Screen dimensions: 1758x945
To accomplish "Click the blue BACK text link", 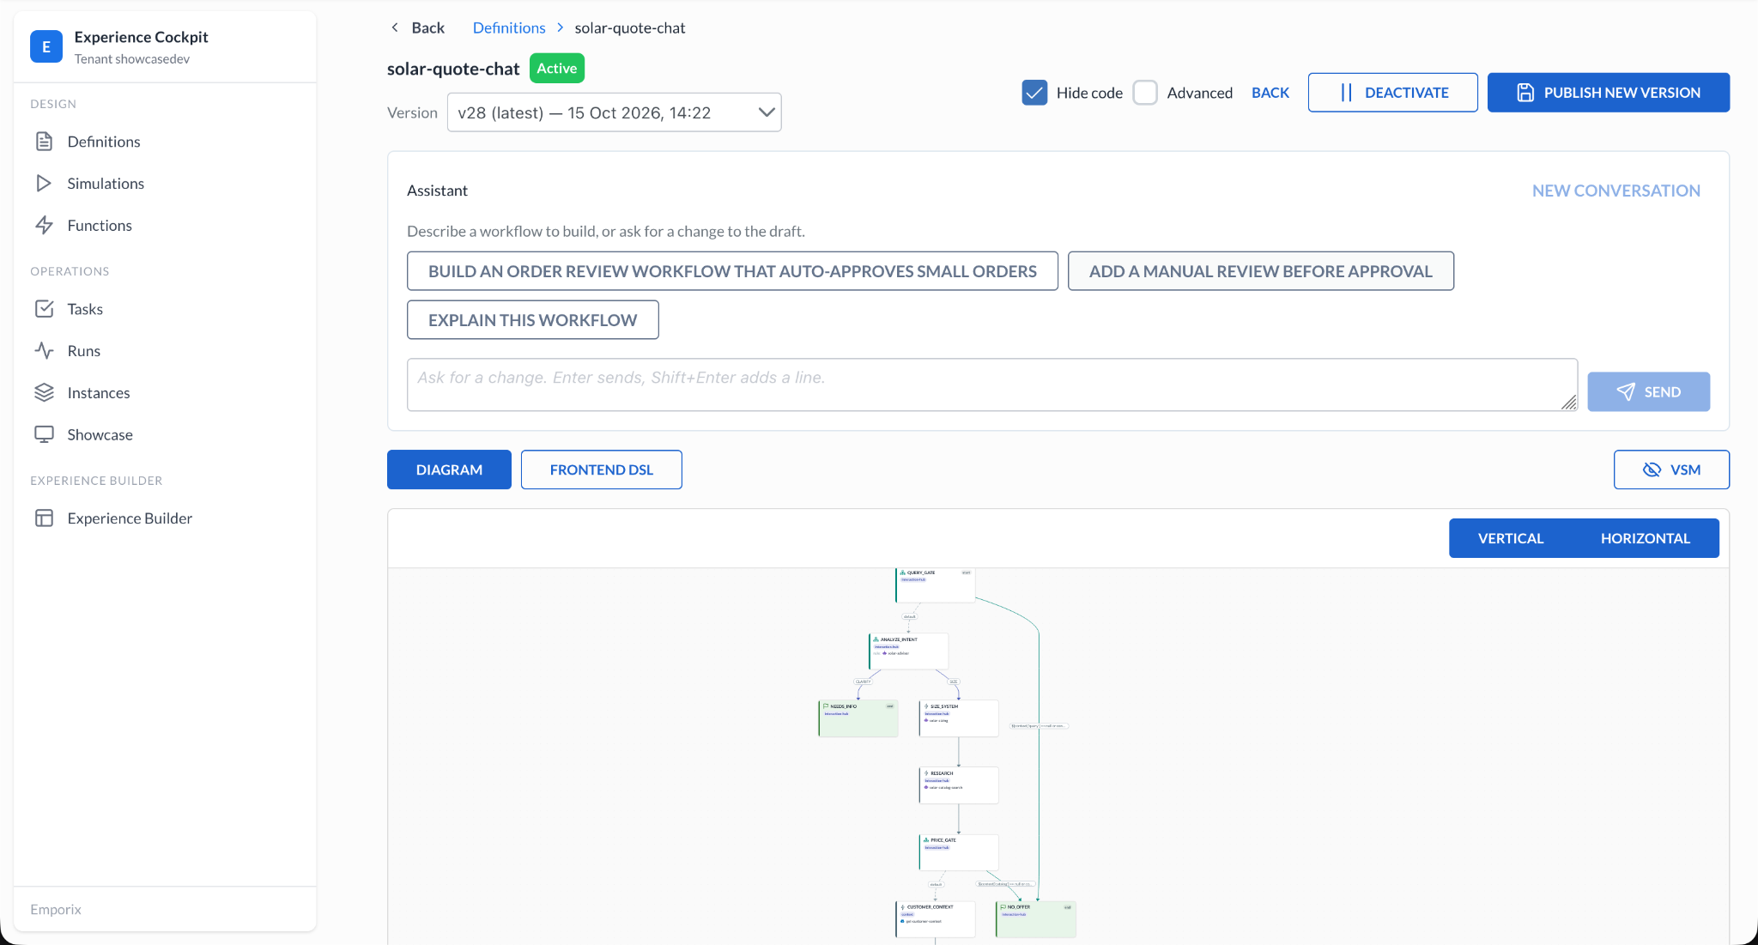I will pos(1270,93).
